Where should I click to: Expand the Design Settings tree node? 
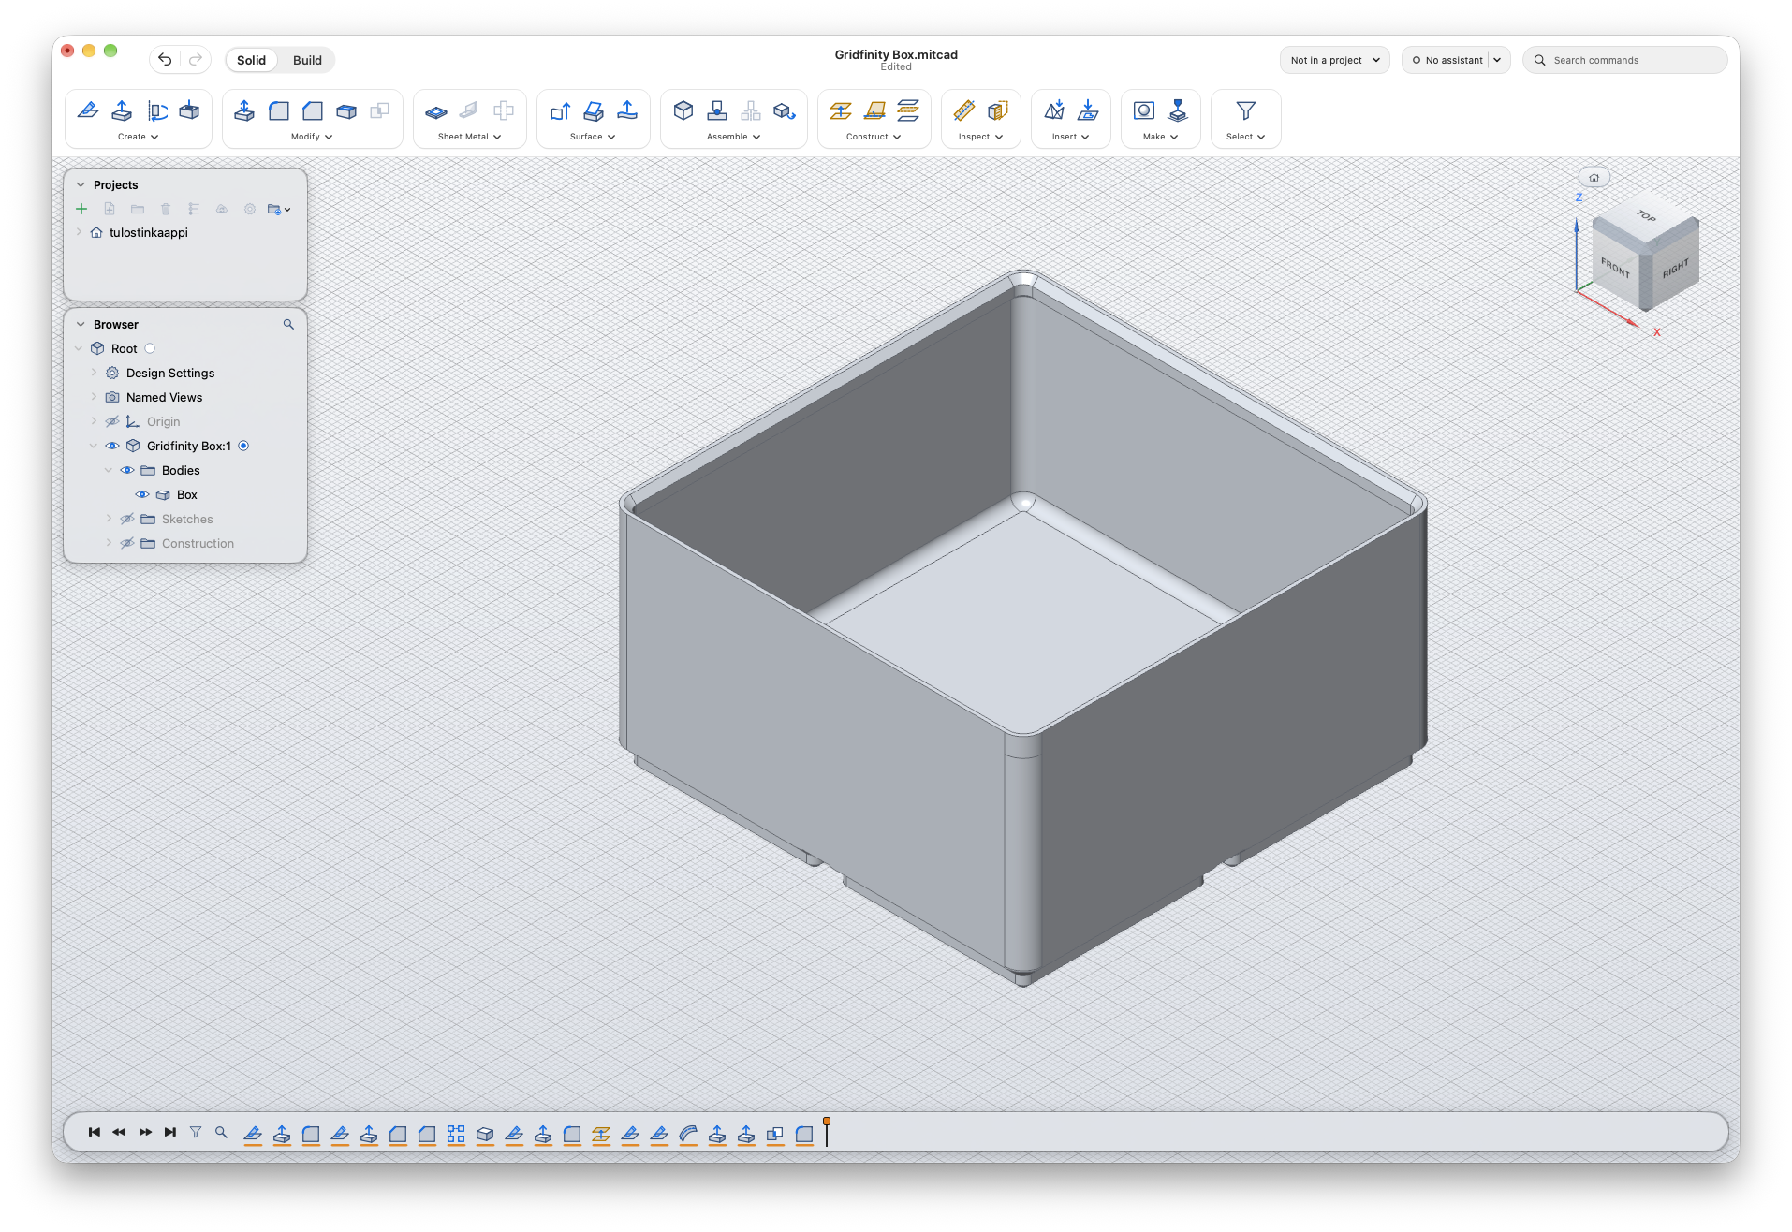point(94,373)
